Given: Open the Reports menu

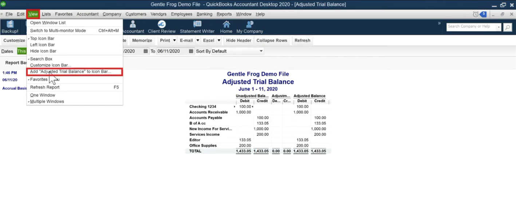Looking at the screenshot, I should pyautogui.click(x=224, y=14).
